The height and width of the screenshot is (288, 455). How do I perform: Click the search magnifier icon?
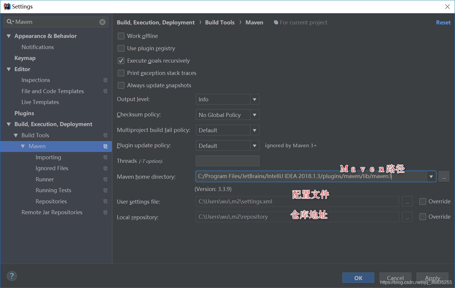[x=10, y=22]
